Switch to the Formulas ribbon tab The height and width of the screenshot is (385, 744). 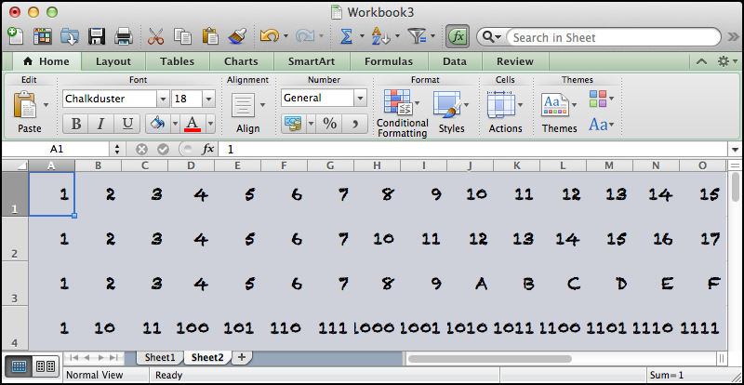389,61
